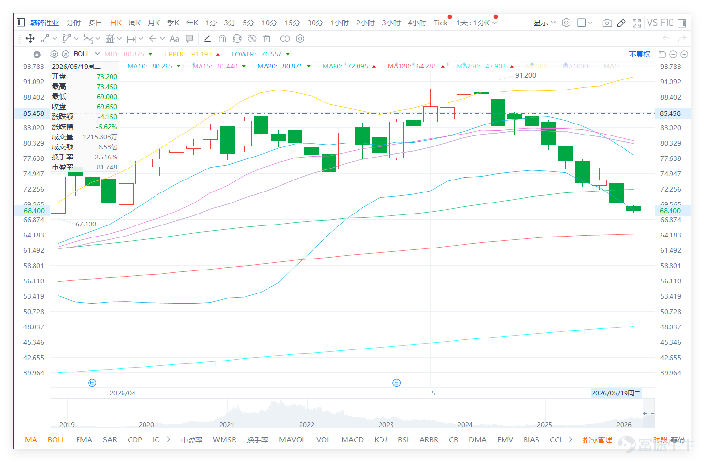The image size is (704, 462).
Task: Collapse indicator legend with up-triangle icon
Action: pyautogui.click(x=37, y=55)
